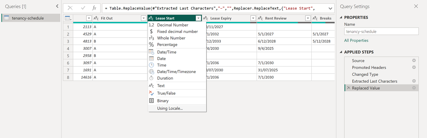
Task: Select Whole Number data type
Action: coord(171,38)
